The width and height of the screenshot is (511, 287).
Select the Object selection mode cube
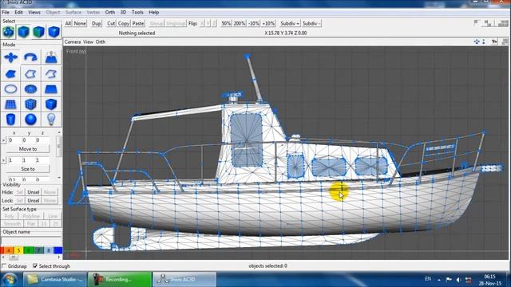[23, 32]
